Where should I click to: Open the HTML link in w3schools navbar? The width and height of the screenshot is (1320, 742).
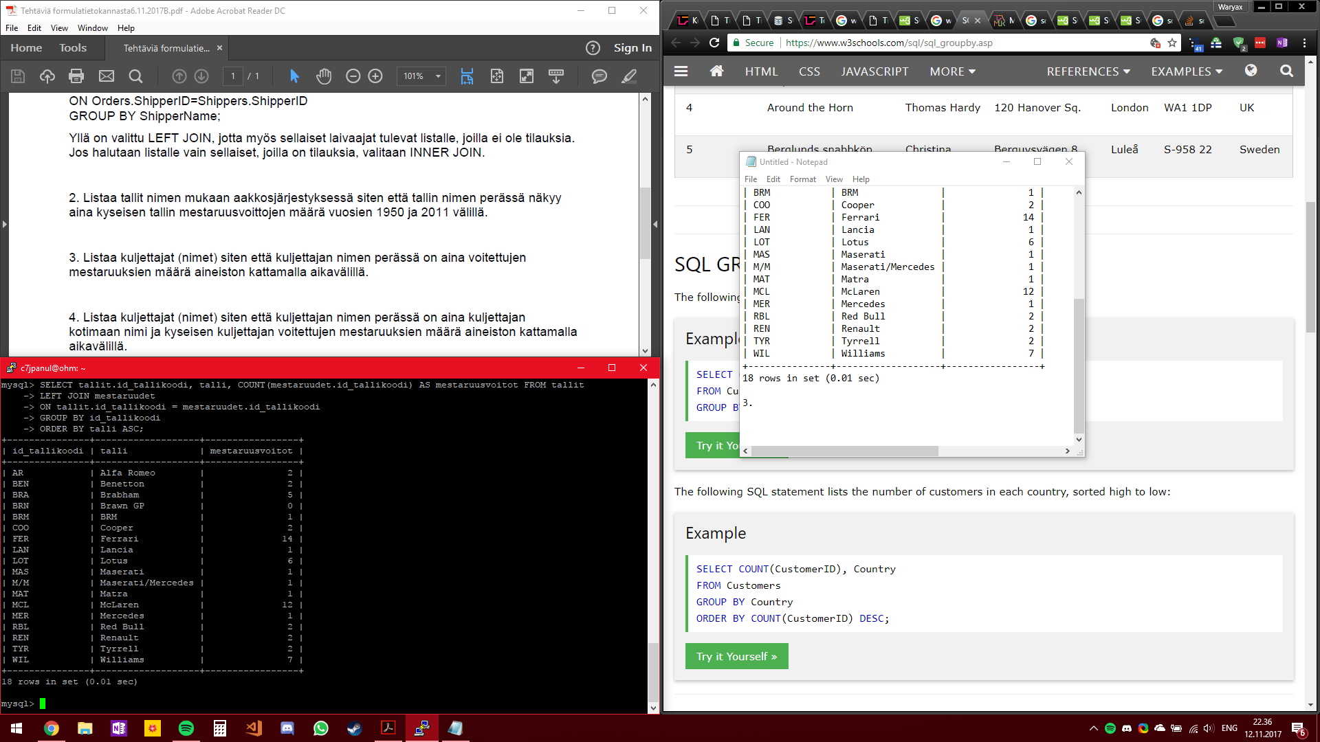762,71
